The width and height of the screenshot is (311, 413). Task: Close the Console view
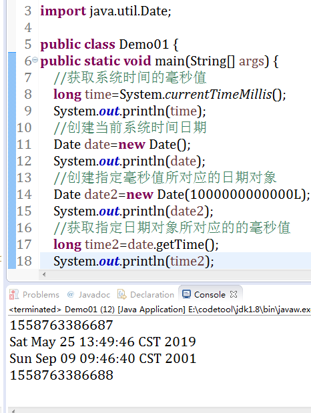click(x=234, y=294)
